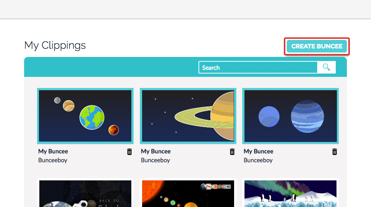The width and height of the screenshot is (371, 207).
Task: Focus the Search clippings text field
Action: pos(258,68)
